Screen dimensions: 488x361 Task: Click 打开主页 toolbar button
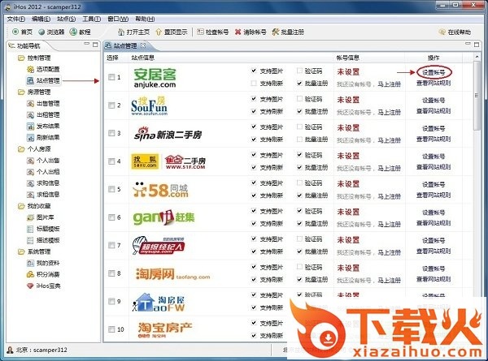tap(134, 32)
